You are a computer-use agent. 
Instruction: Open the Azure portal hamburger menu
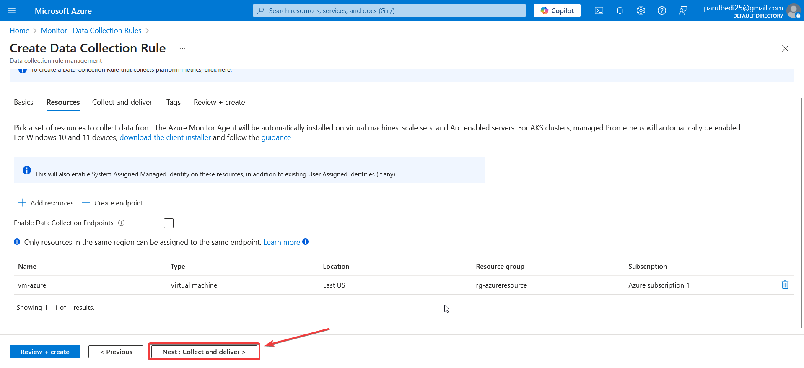(12, 10)
